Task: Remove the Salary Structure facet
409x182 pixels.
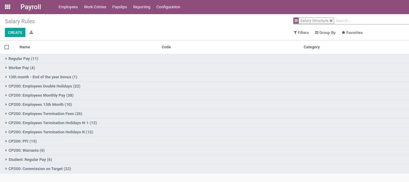Action: [331, 21]
